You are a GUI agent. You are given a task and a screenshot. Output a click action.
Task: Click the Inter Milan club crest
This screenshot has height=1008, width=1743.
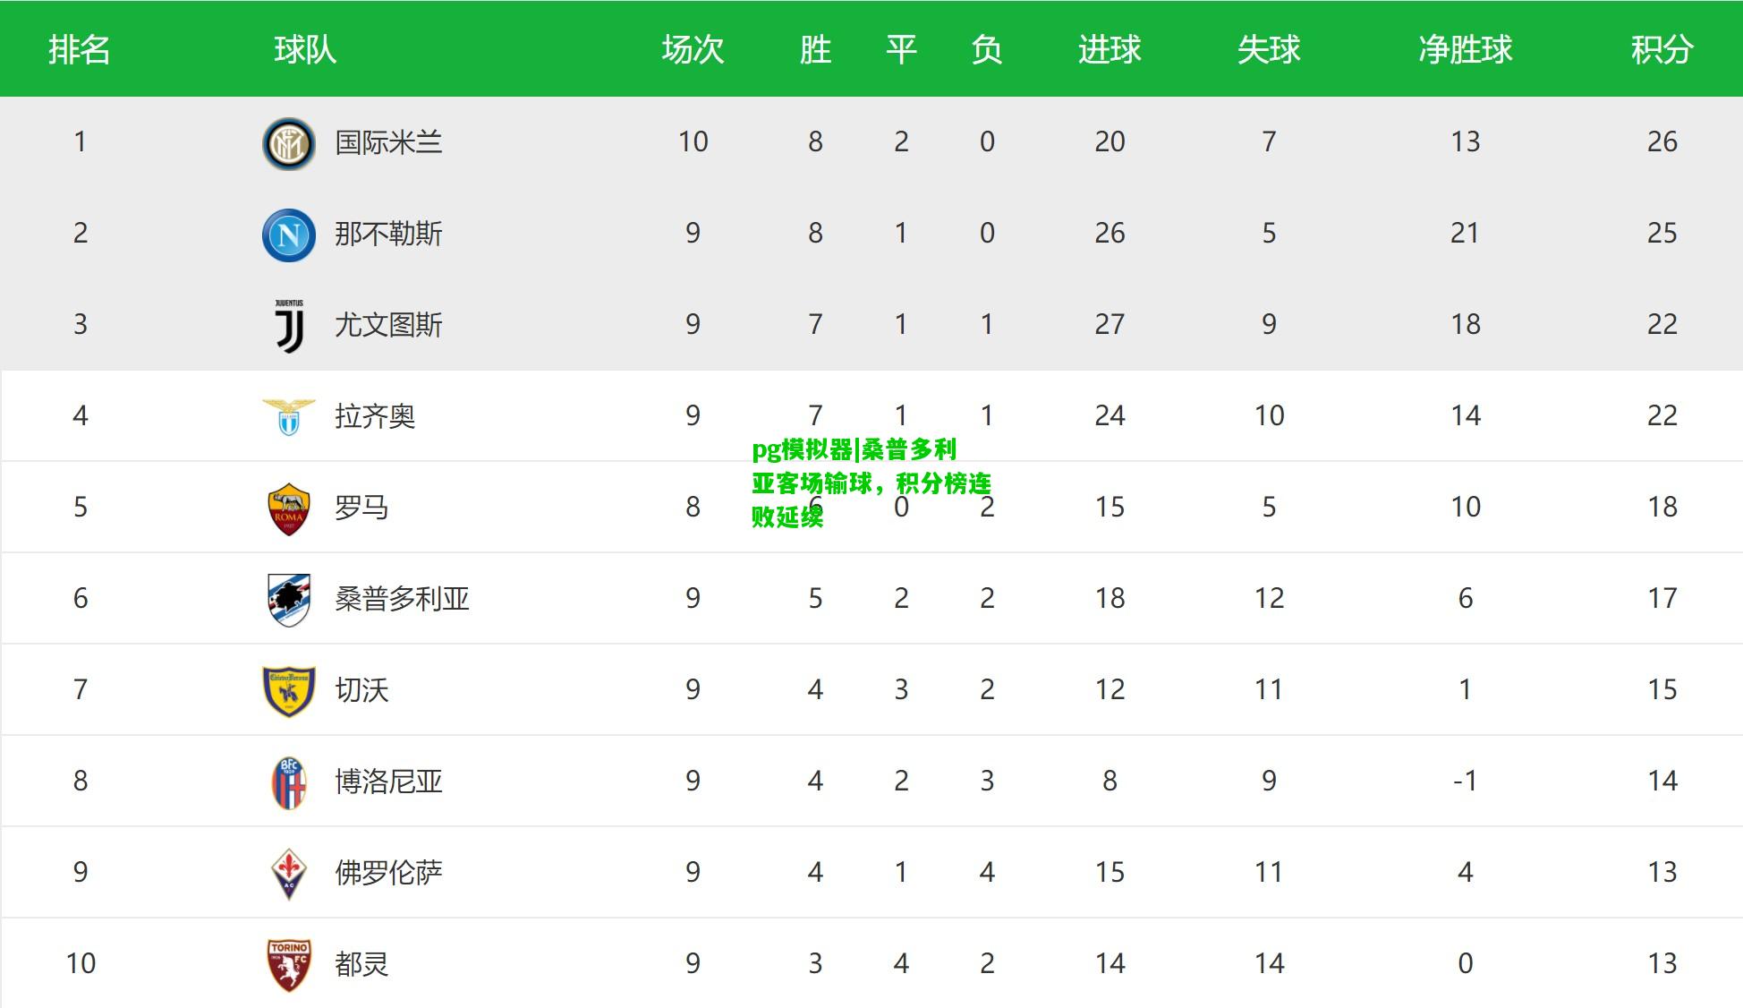(288, 143)
